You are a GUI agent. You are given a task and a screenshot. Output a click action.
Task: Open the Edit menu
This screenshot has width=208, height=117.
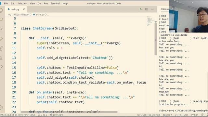pyautogui.click(x=12, y=4)
